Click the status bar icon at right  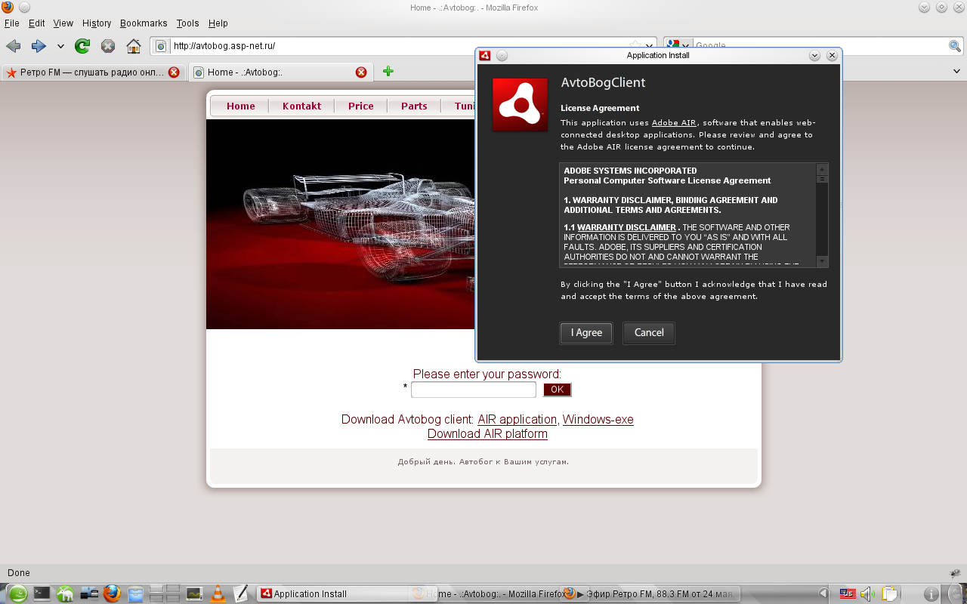[x=955, y=574]
